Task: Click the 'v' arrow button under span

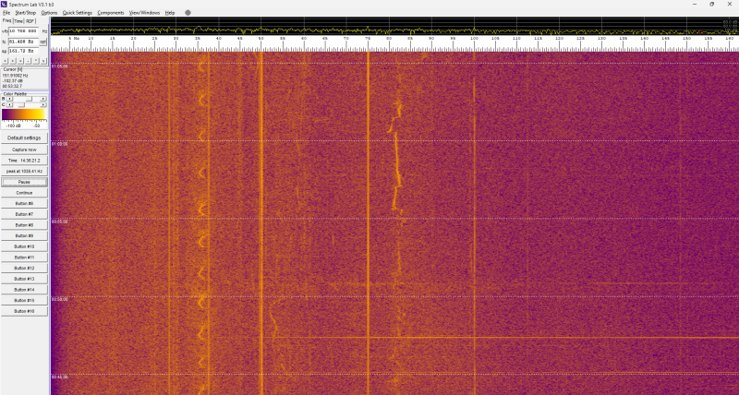Action: (43, 61)
